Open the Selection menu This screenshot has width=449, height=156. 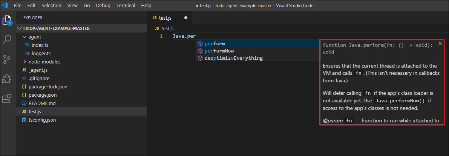point(51,5)
